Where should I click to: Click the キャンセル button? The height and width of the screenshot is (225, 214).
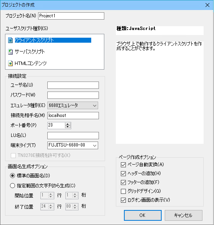click(x=184, y=215)
